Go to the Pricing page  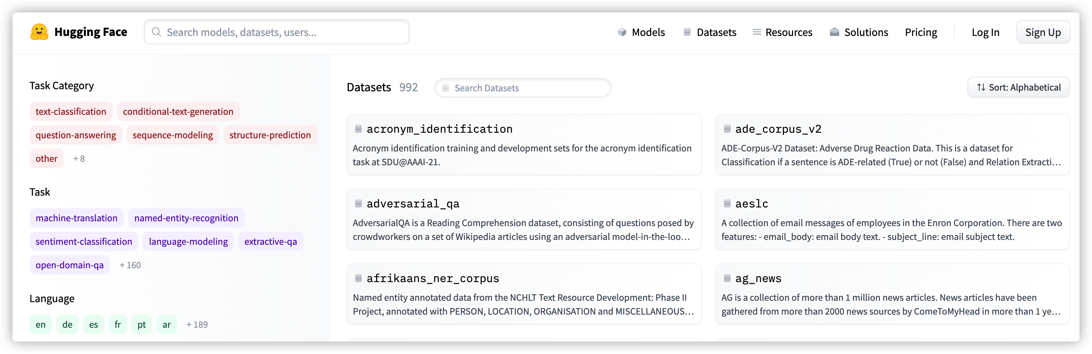point(921,32)
